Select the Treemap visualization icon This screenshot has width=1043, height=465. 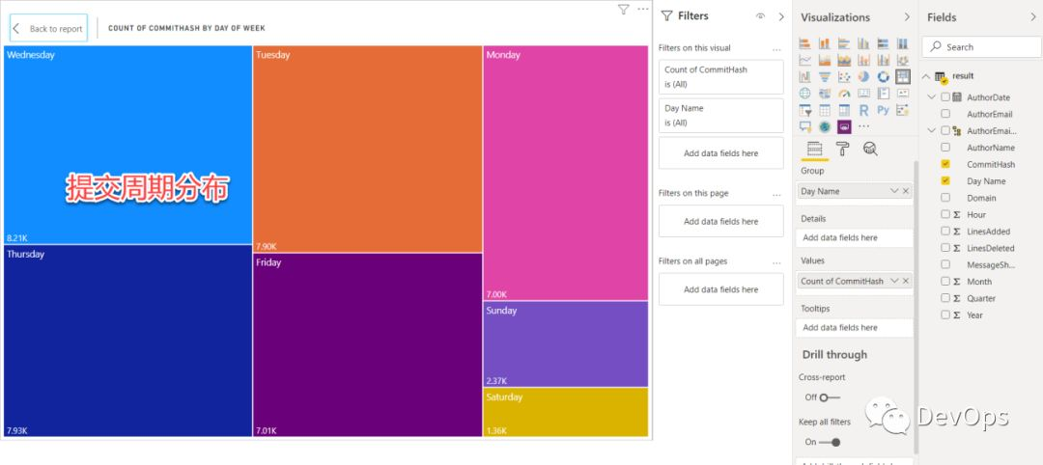(x=902, y=77)
